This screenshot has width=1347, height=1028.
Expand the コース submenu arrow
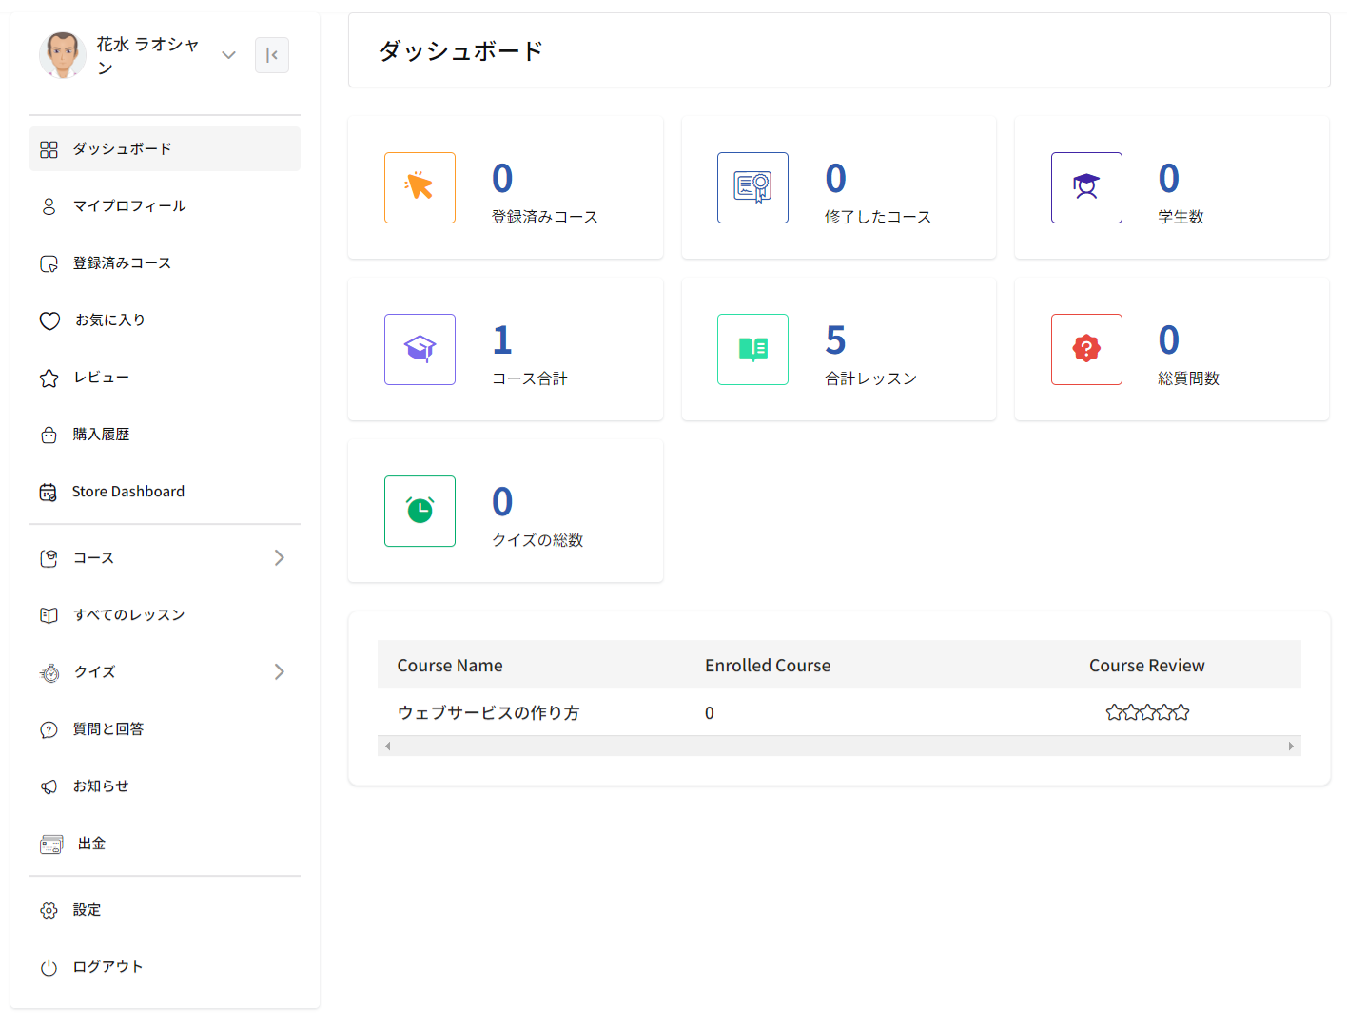click(279, 558)
